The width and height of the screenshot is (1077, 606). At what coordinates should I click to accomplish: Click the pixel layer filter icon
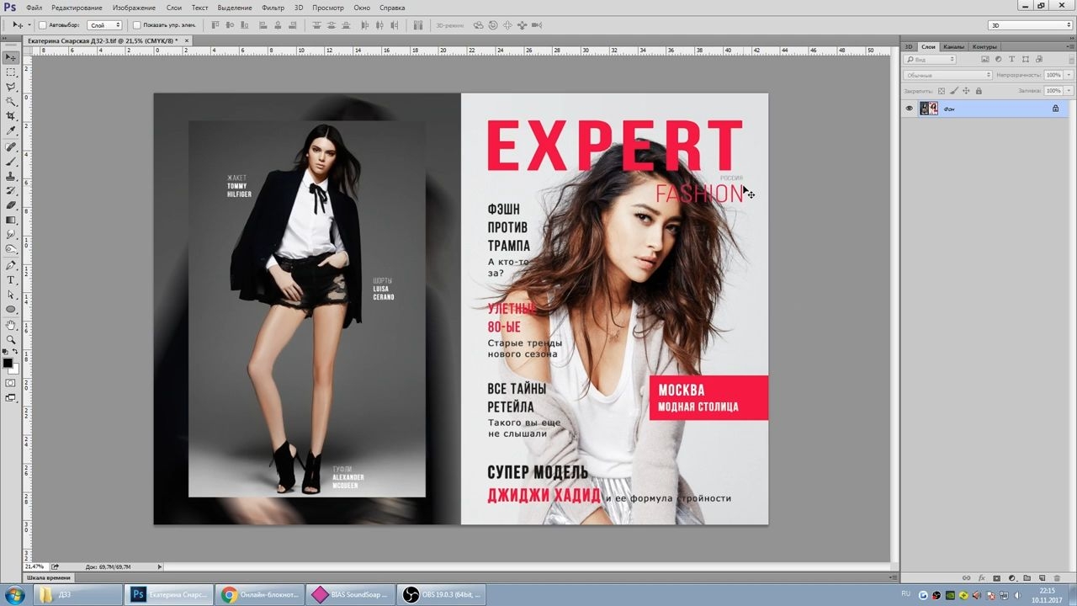point(985,60)
